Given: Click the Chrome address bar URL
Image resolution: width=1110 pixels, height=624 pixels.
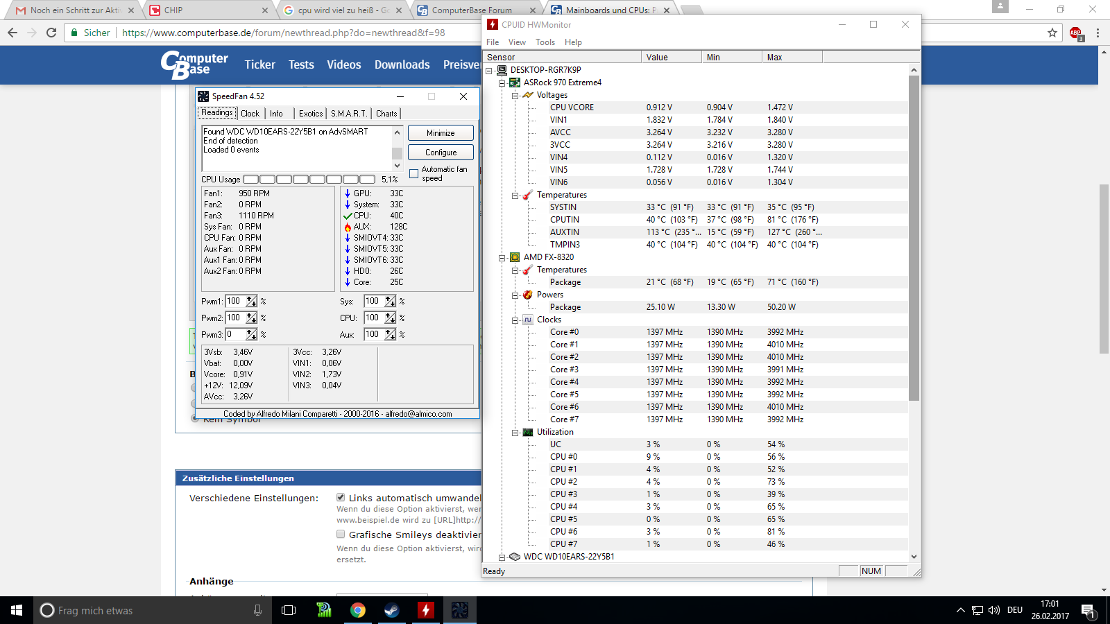Looking at the screenshot, I should [284, 33].
